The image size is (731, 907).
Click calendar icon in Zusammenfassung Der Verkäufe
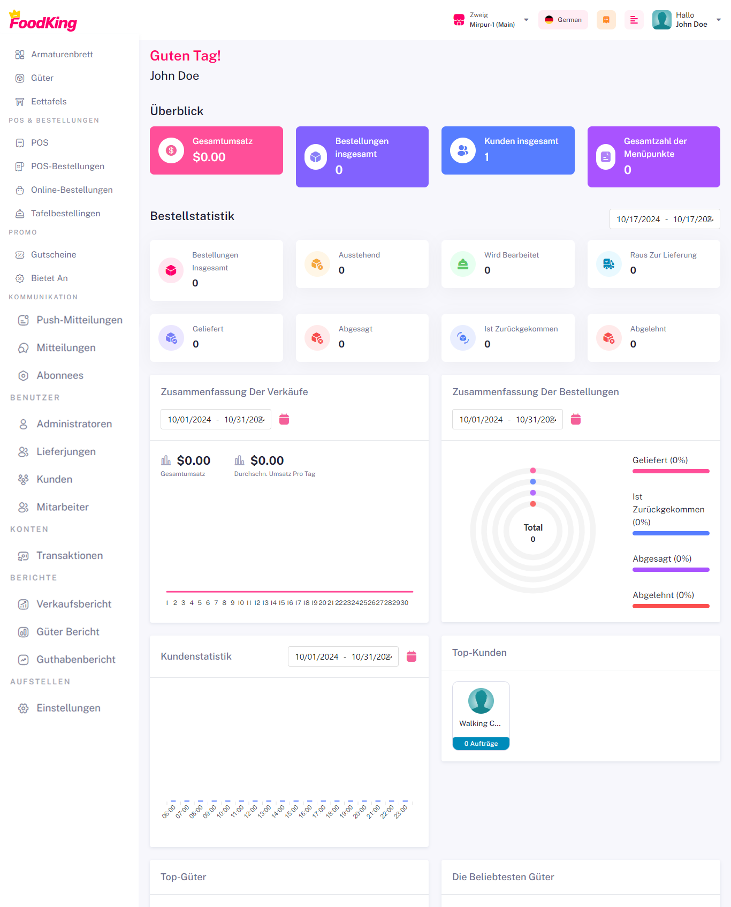(x=284, y=419)
